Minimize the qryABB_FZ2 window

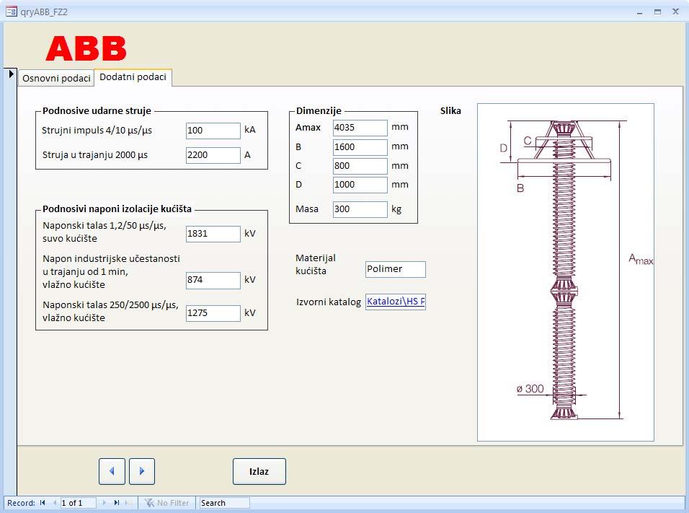pyautogui.click(x=640, y=12)
